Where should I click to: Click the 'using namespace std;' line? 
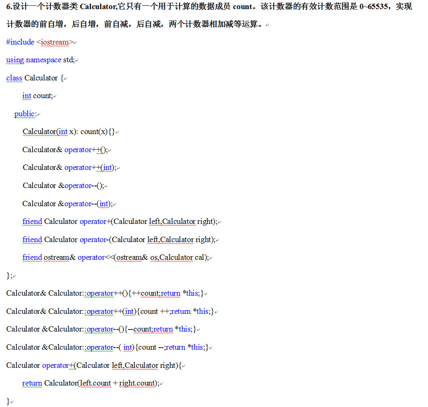pyautogui.click(x=40, y=60)
